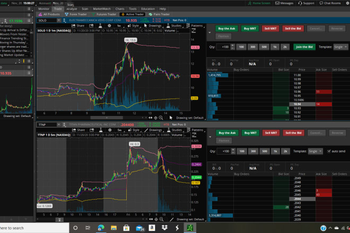
Task: Select the trendline drawing tool under TTNP chart
Action: tap(171, 219)
